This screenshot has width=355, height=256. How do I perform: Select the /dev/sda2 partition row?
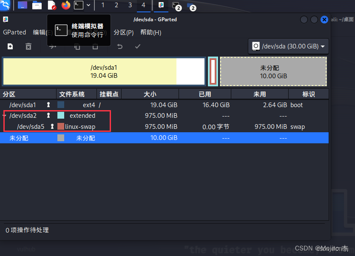pos(165,116)
